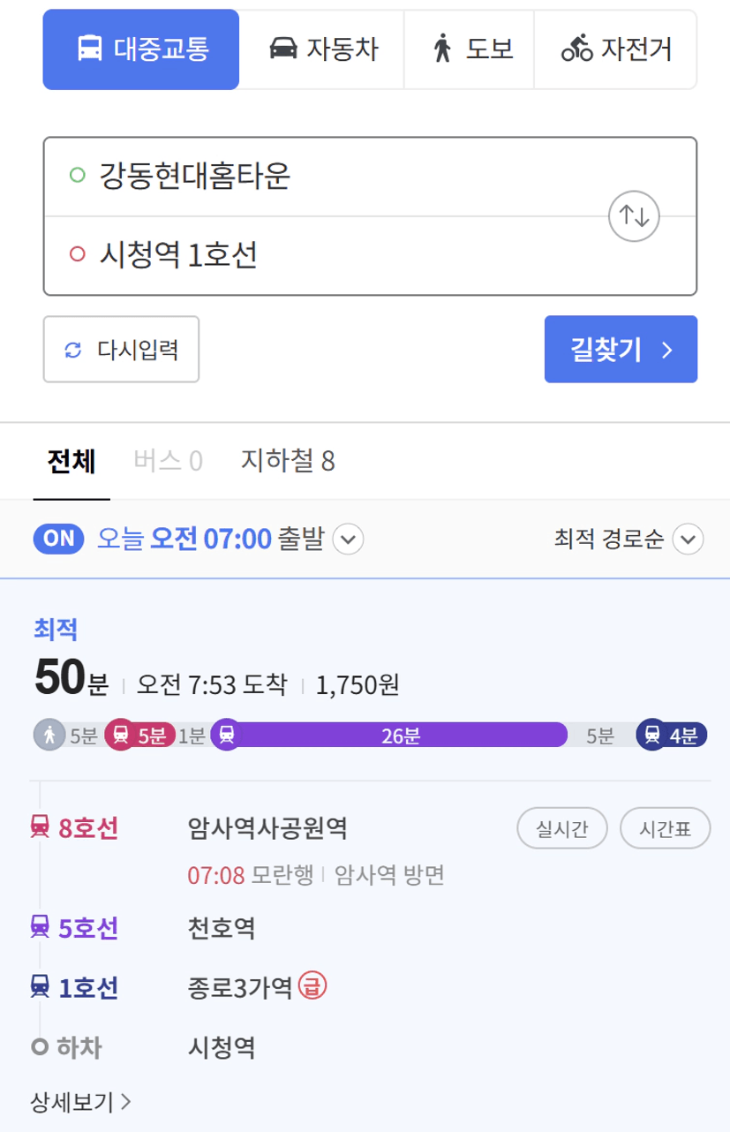The width and height of the screenshot is (730, 1132).
Task: Swap origin and destination with arrows icon
Action: coord(635,215)
